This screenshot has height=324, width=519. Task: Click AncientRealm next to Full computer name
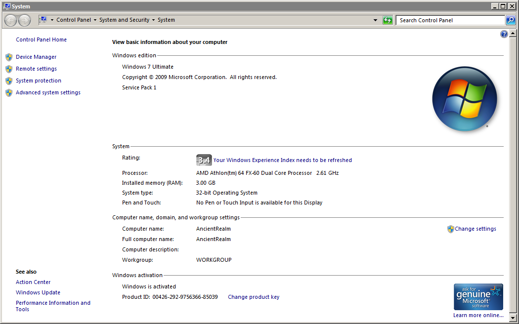click(x=214, y=239)
